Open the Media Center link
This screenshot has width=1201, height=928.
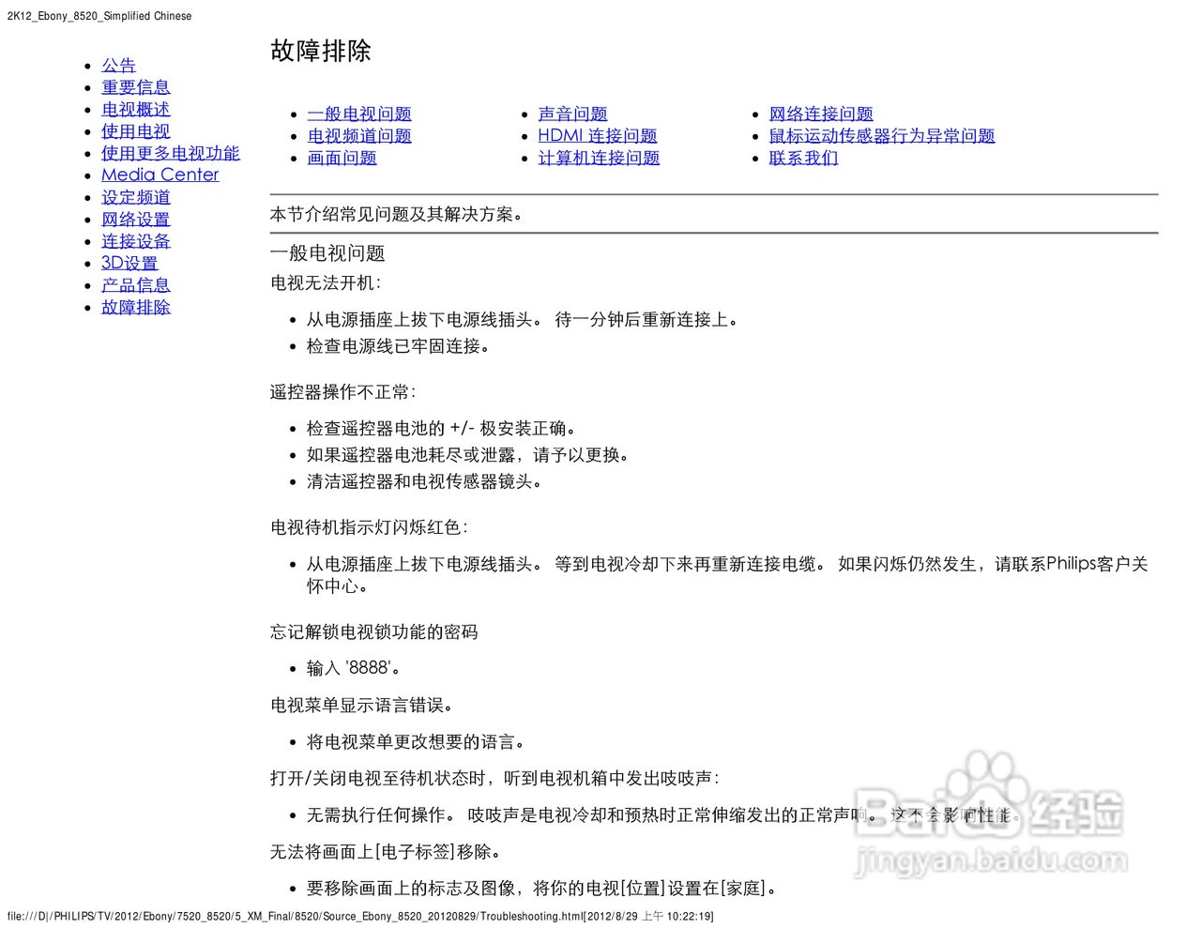(160, 175)
